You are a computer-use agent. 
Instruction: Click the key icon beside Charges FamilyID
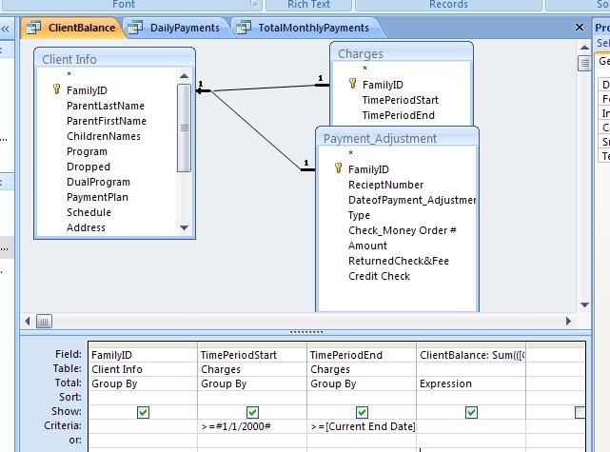tap(352, 84)
